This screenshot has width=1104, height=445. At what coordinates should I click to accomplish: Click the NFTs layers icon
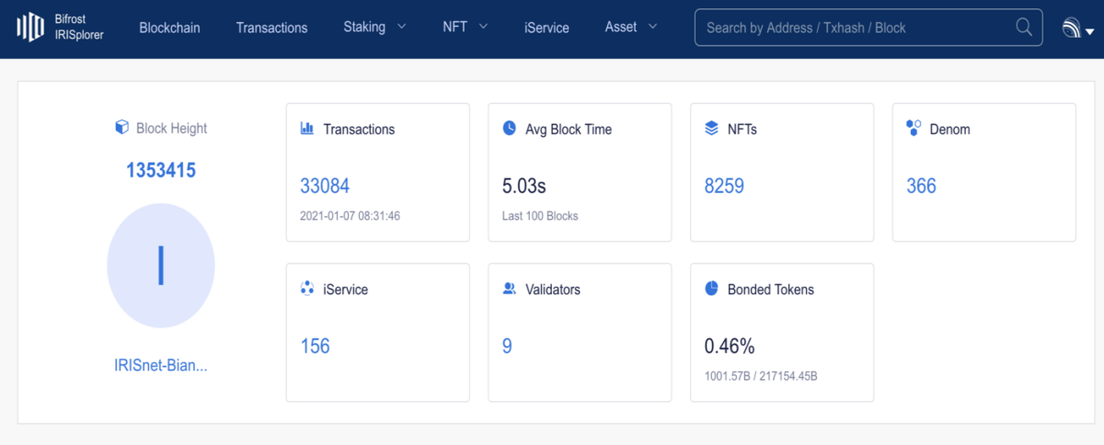pos(711,129)
